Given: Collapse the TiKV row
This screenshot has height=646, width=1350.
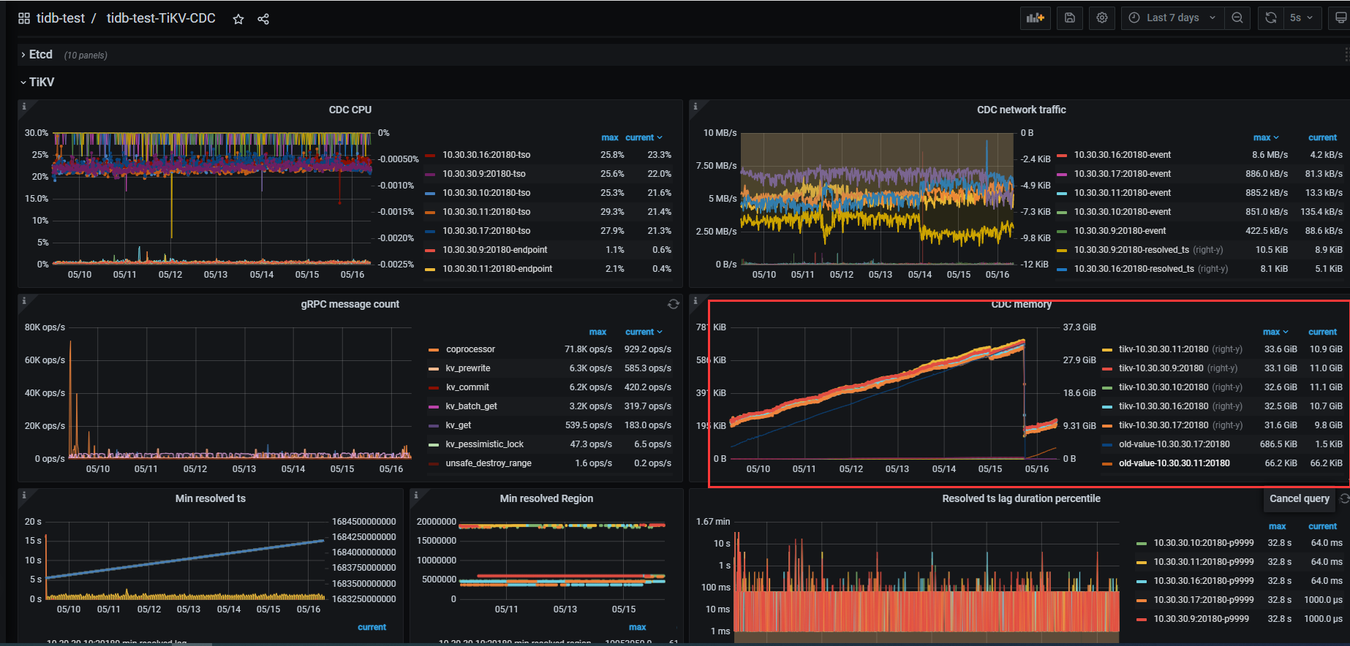Looking at the screenshot, I should [x=41, y=83].
